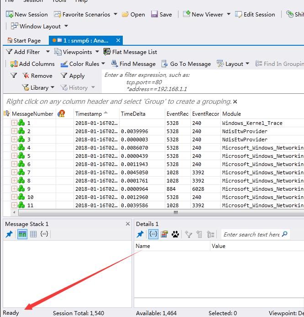This screenshot has height=317, width=304.
Task: Click Add Columns in toolbar
Action: click(x=32, y=64)
